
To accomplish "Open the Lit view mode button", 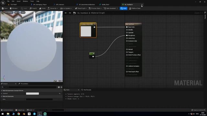I will (x=17, y=13).
